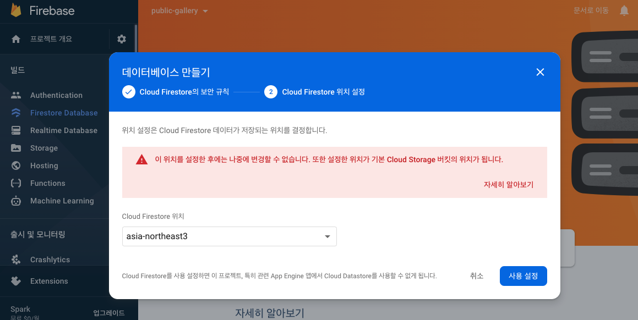Click the Storage folder icon
Viewport: 638px width, 320px height.
(16, 148)
